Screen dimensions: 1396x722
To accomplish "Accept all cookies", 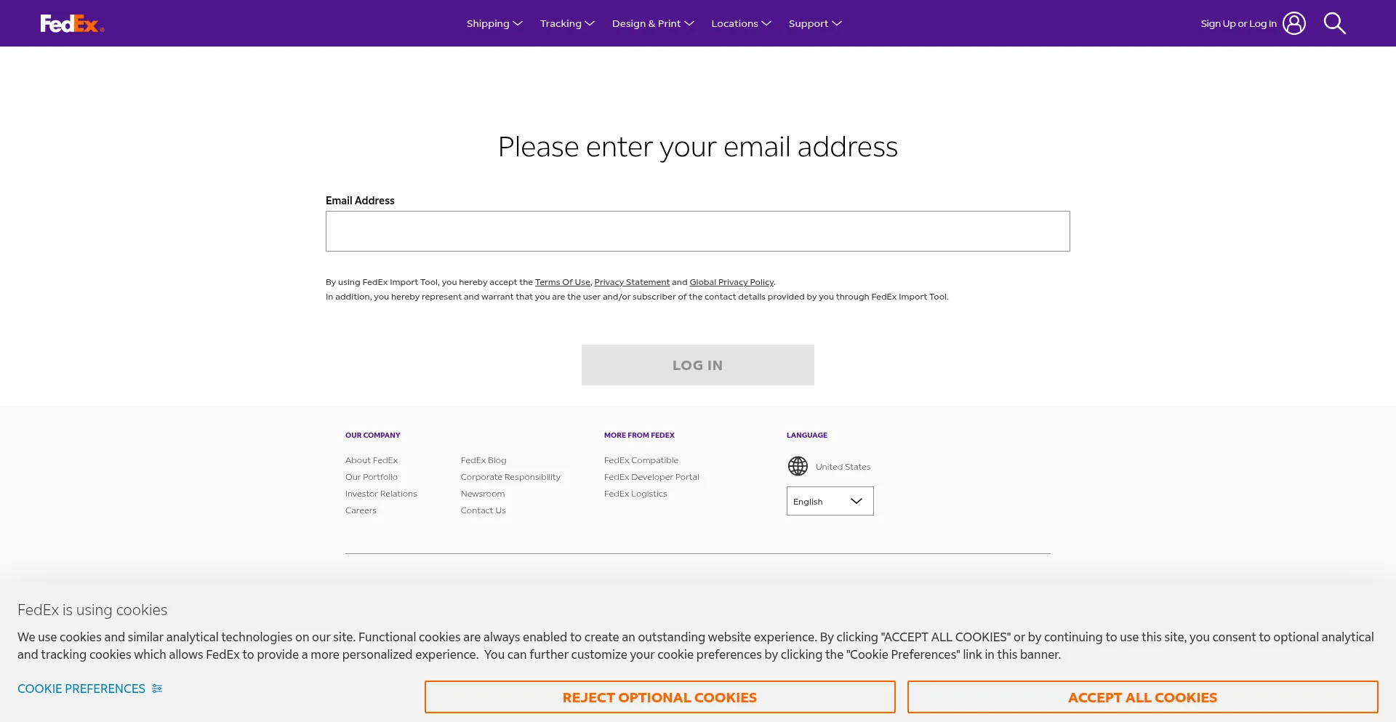I will (x=1142, y=697).
